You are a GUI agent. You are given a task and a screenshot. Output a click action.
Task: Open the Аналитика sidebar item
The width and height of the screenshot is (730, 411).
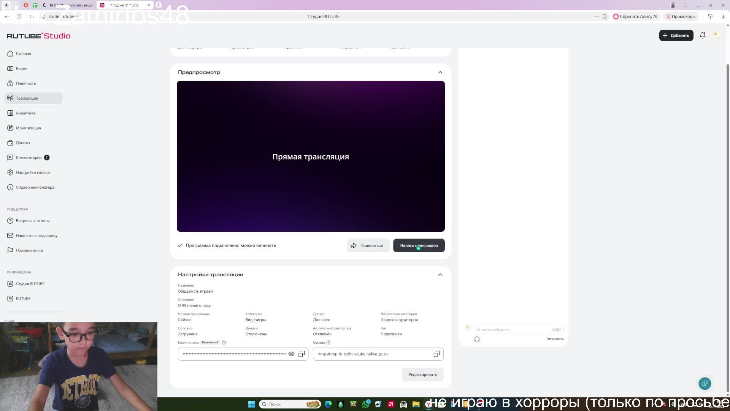coord(25,113)
